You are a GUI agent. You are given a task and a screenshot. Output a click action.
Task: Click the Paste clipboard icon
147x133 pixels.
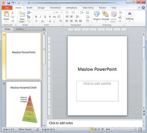click(6, 14)
